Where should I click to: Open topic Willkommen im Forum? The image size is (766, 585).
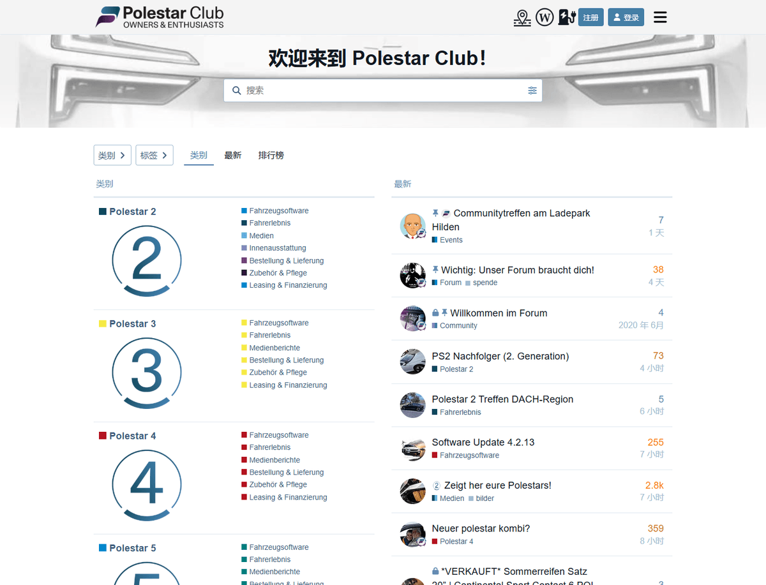coord(499,313)
